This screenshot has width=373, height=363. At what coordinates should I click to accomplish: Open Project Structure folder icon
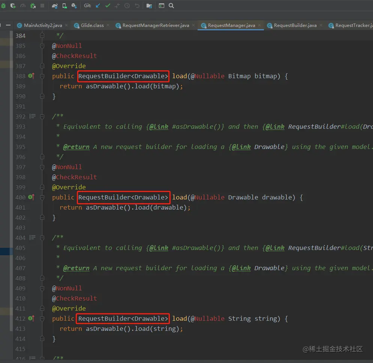point(149,6)
